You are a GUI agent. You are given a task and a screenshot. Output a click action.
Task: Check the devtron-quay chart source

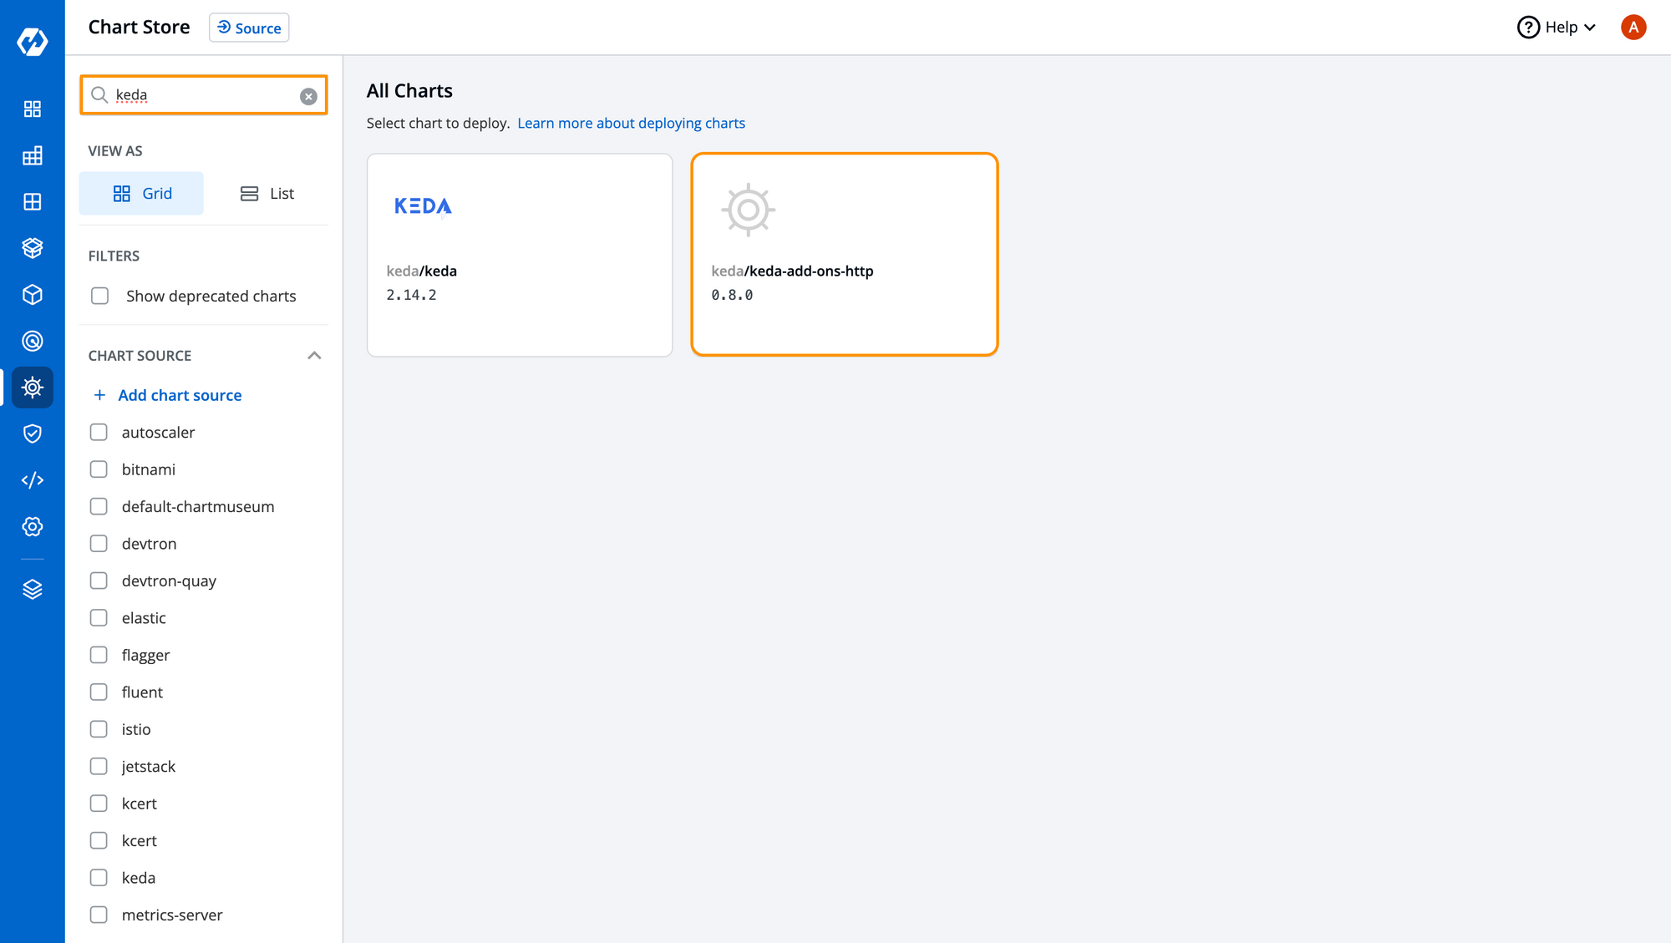[x=99, y=581]
